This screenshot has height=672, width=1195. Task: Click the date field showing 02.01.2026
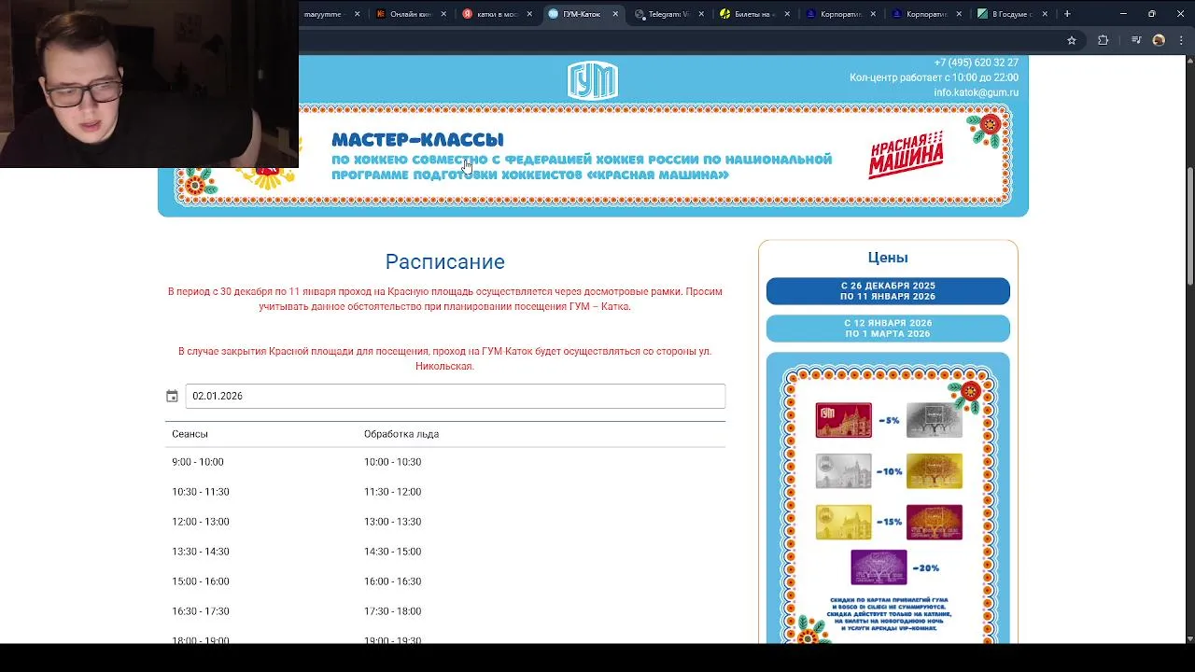click(x=455, y=397)
